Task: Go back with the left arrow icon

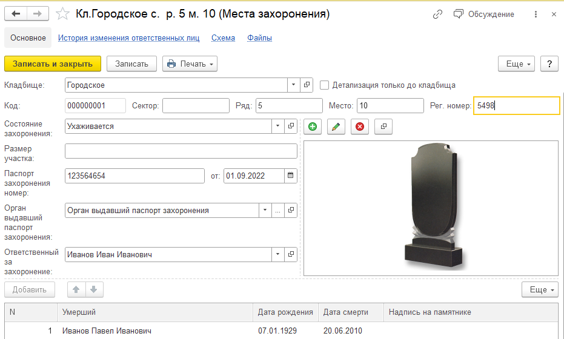Action: coord(16,14)
